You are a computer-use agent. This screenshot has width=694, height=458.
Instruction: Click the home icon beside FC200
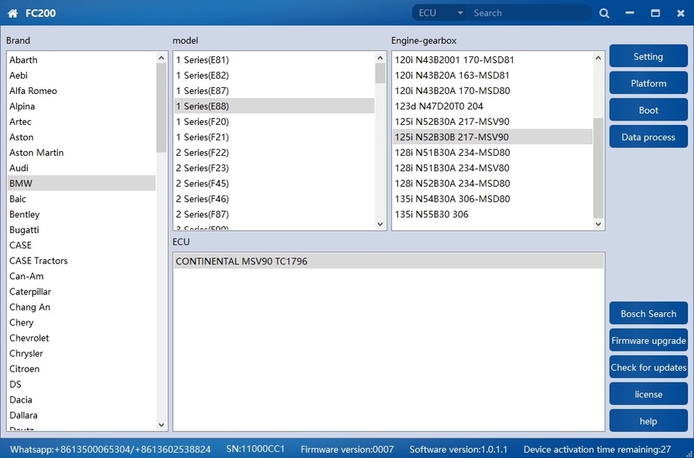click(12, 13)
